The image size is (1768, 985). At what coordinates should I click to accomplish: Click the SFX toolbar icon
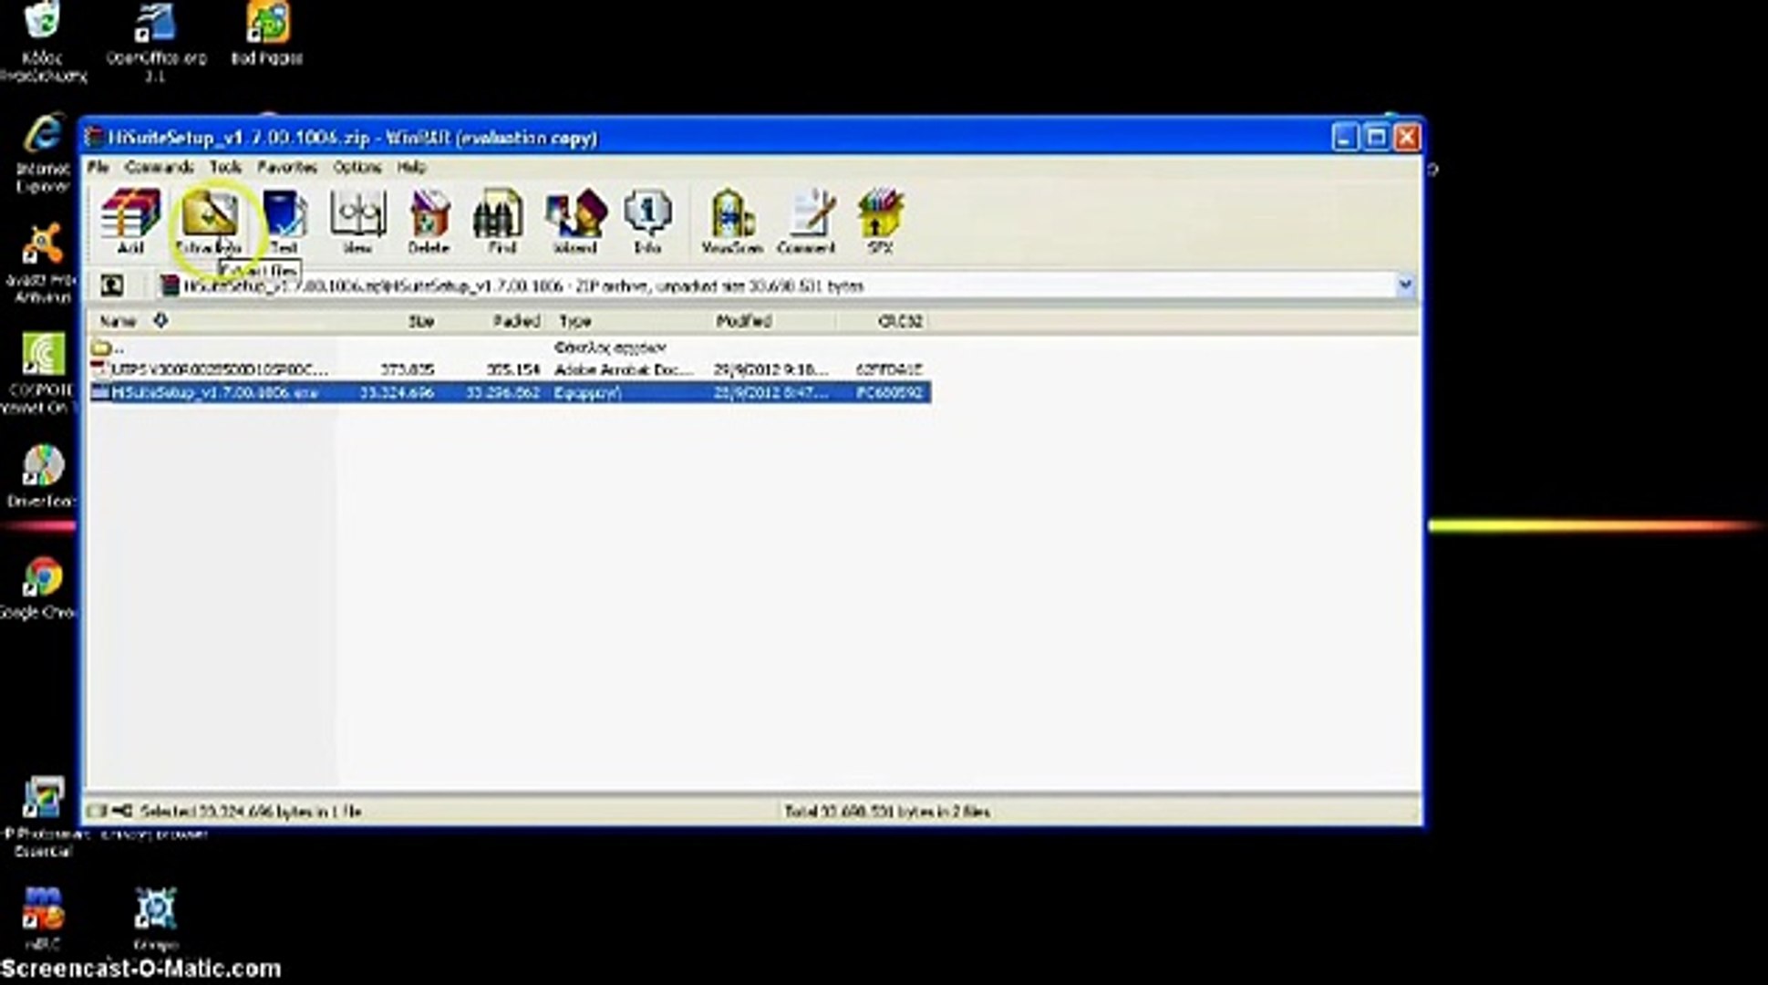point(880,221)
